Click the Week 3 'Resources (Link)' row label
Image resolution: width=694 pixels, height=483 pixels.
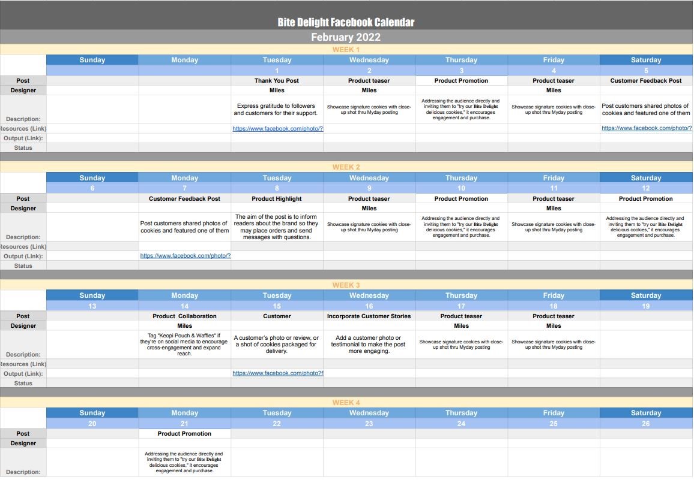point(23,364)
